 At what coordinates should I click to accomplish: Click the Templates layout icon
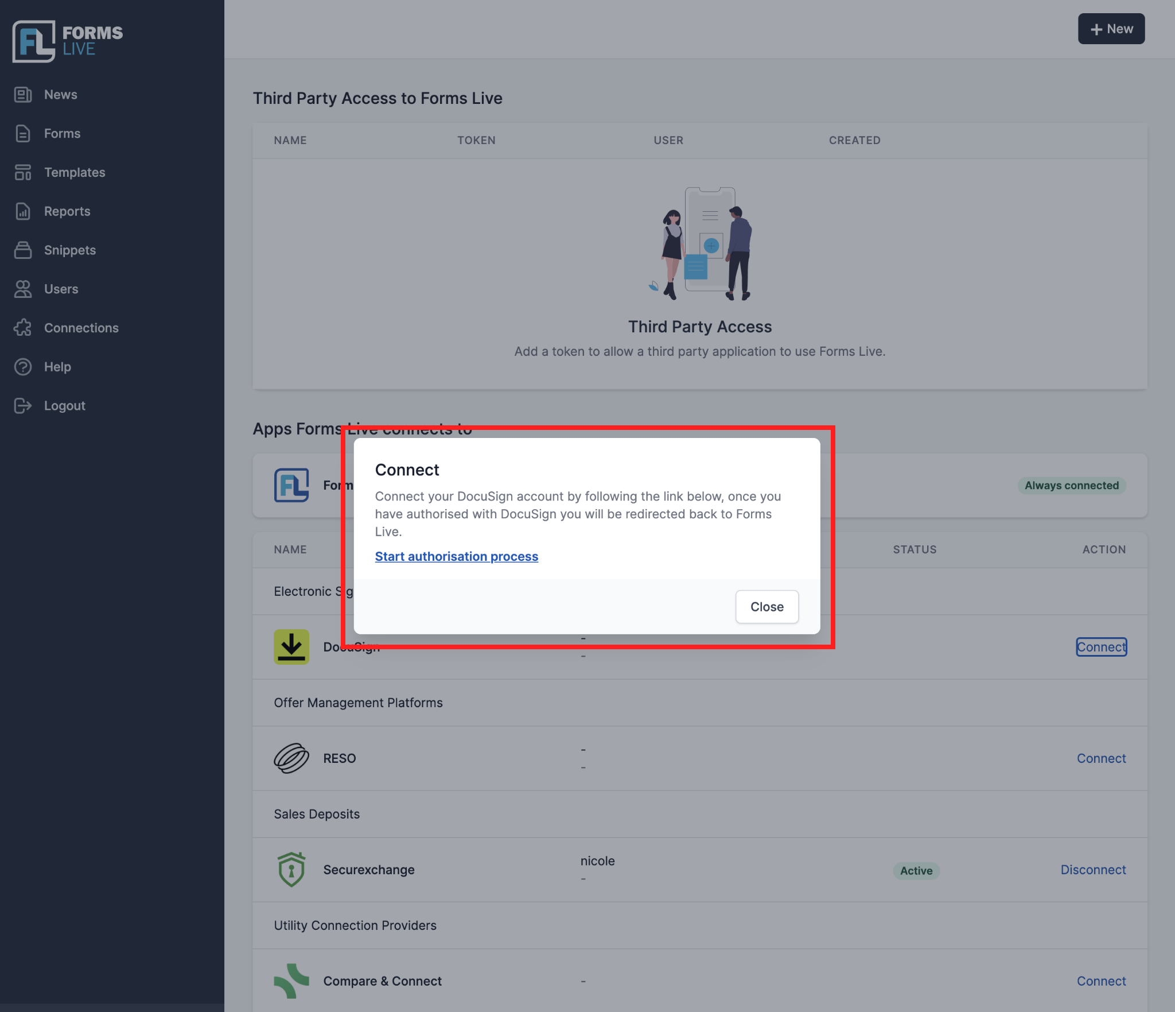[x=23, y=172]
